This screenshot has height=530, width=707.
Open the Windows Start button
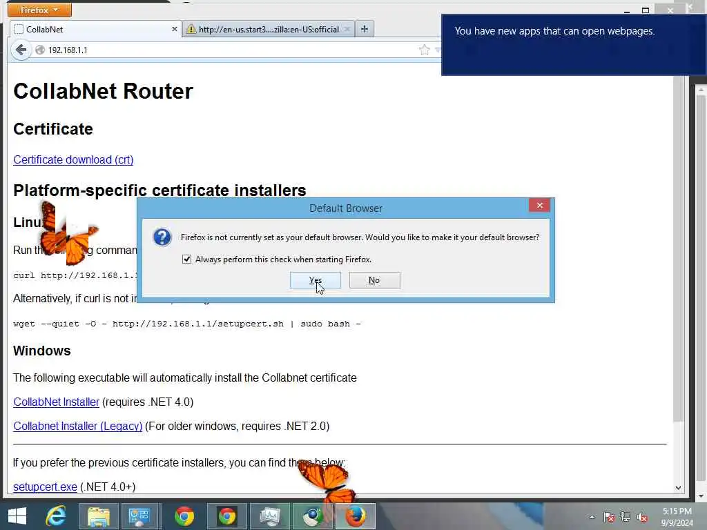(x=17, y=516)
